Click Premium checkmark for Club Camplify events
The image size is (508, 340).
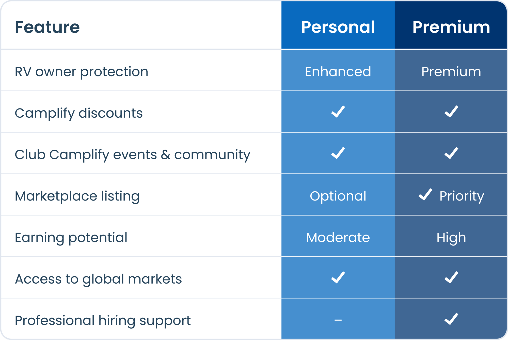click(x=451, y=153)
